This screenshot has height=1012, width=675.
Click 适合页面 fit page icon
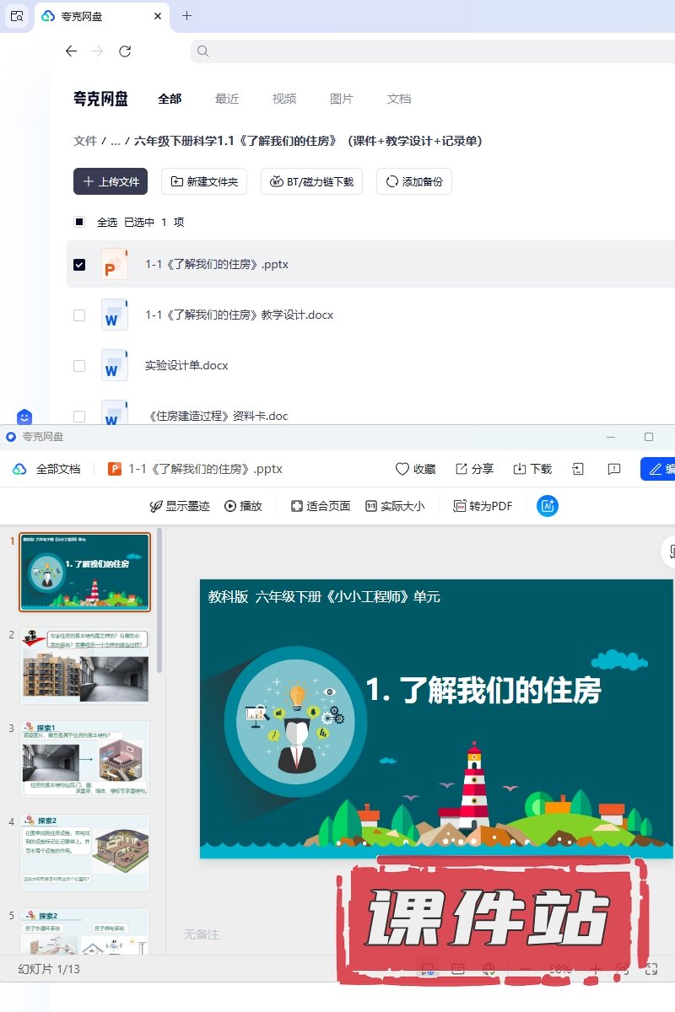320,506
